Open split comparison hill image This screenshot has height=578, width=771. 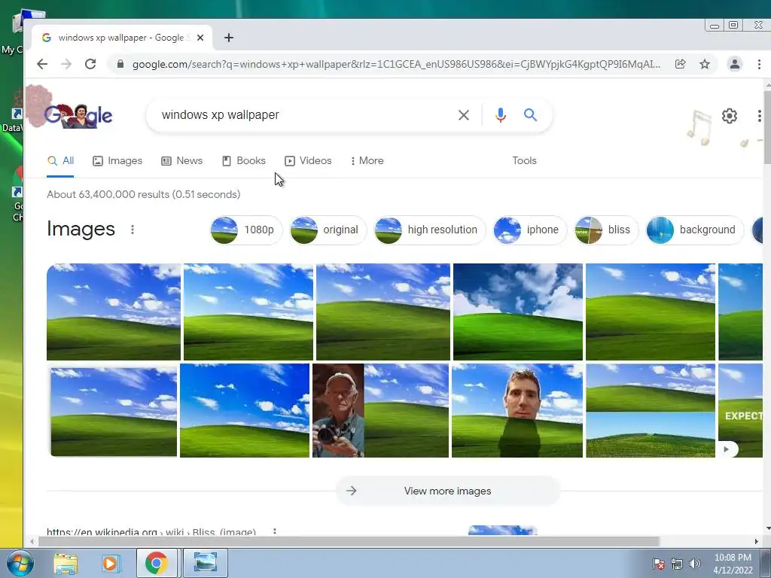coord(651,410)
